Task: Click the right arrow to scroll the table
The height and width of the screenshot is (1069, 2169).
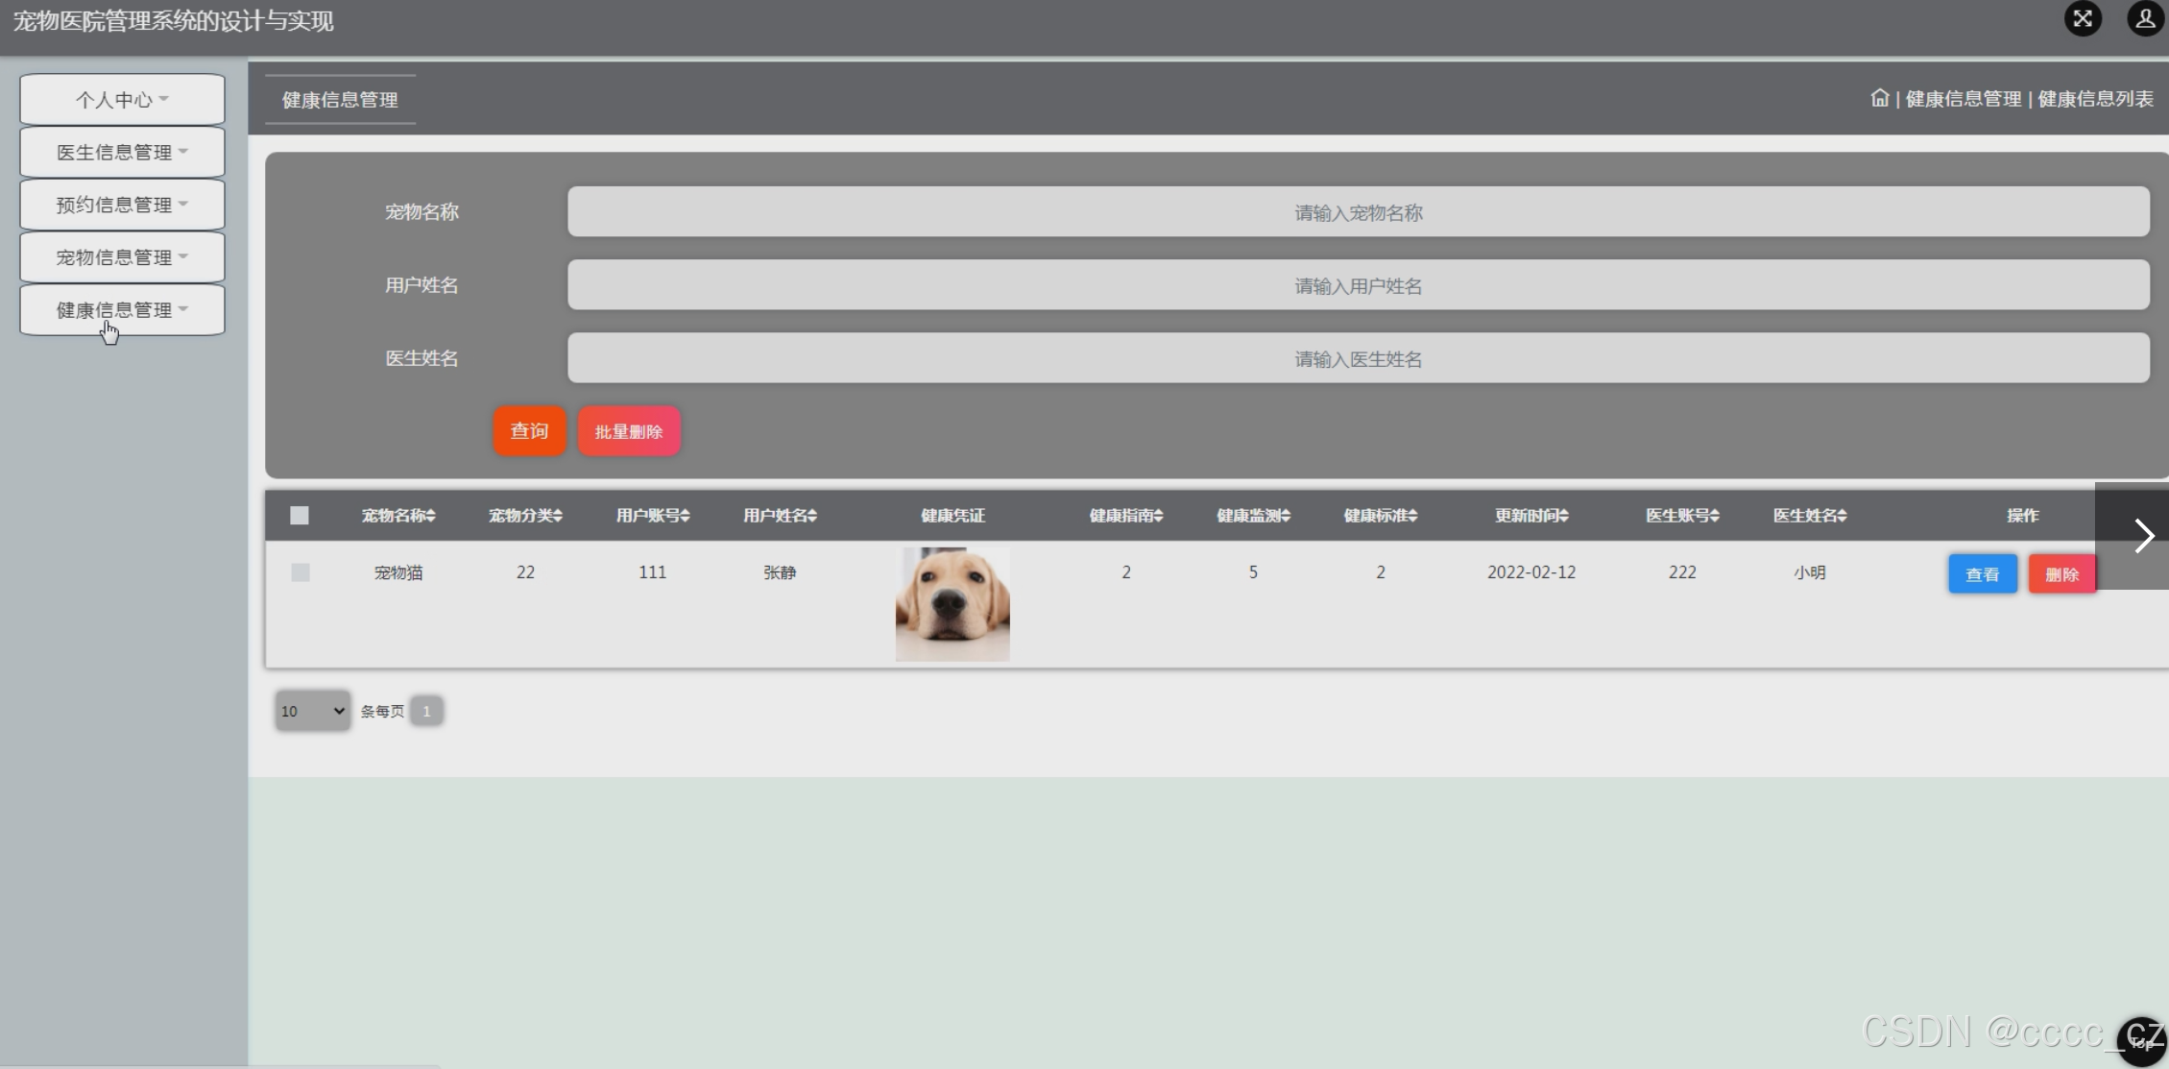Action: pyautogui.click(x=2143, y=536)
